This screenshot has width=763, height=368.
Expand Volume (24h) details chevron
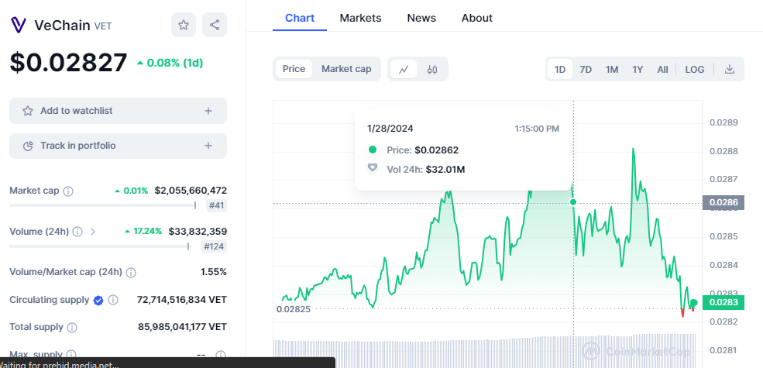[x=92, y=232]
